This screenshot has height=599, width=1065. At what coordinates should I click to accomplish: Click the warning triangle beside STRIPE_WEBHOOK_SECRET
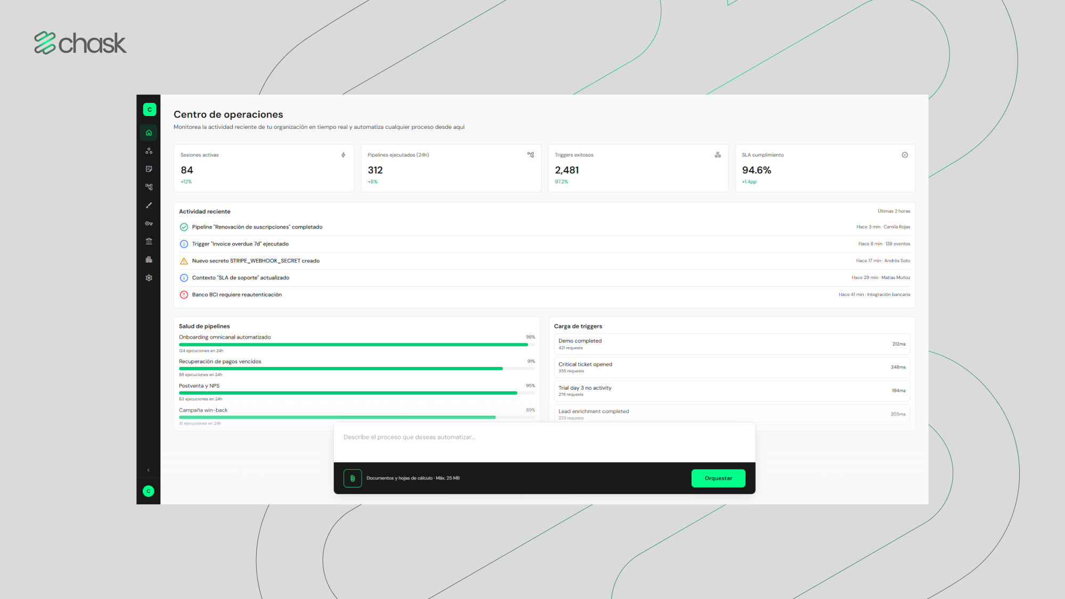coord(184,261)
